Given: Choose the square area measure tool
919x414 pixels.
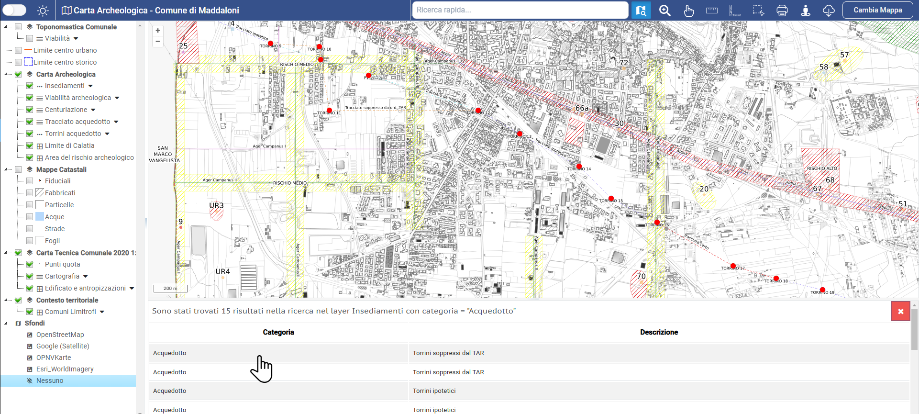Looking at the screenshot, I should point(735,10).
